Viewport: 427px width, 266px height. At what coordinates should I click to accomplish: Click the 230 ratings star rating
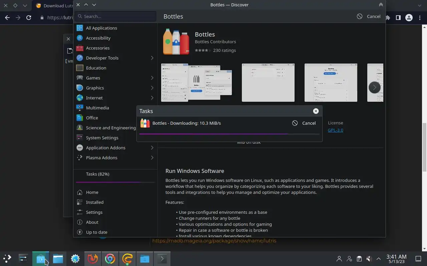(x=202, y=50)
